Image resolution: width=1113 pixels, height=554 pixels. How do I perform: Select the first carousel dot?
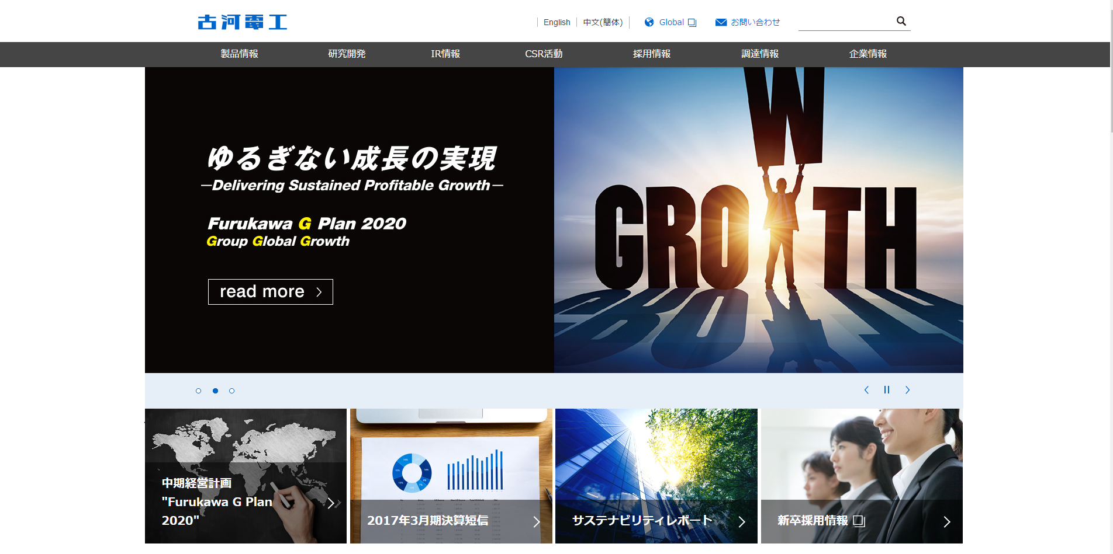(x=199, y=391)
